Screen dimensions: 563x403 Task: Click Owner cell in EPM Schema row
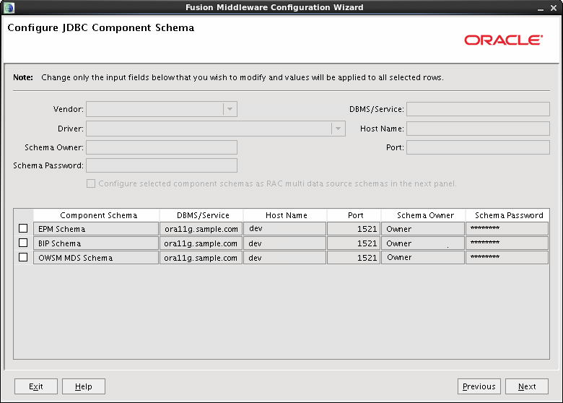pos(423,229)
